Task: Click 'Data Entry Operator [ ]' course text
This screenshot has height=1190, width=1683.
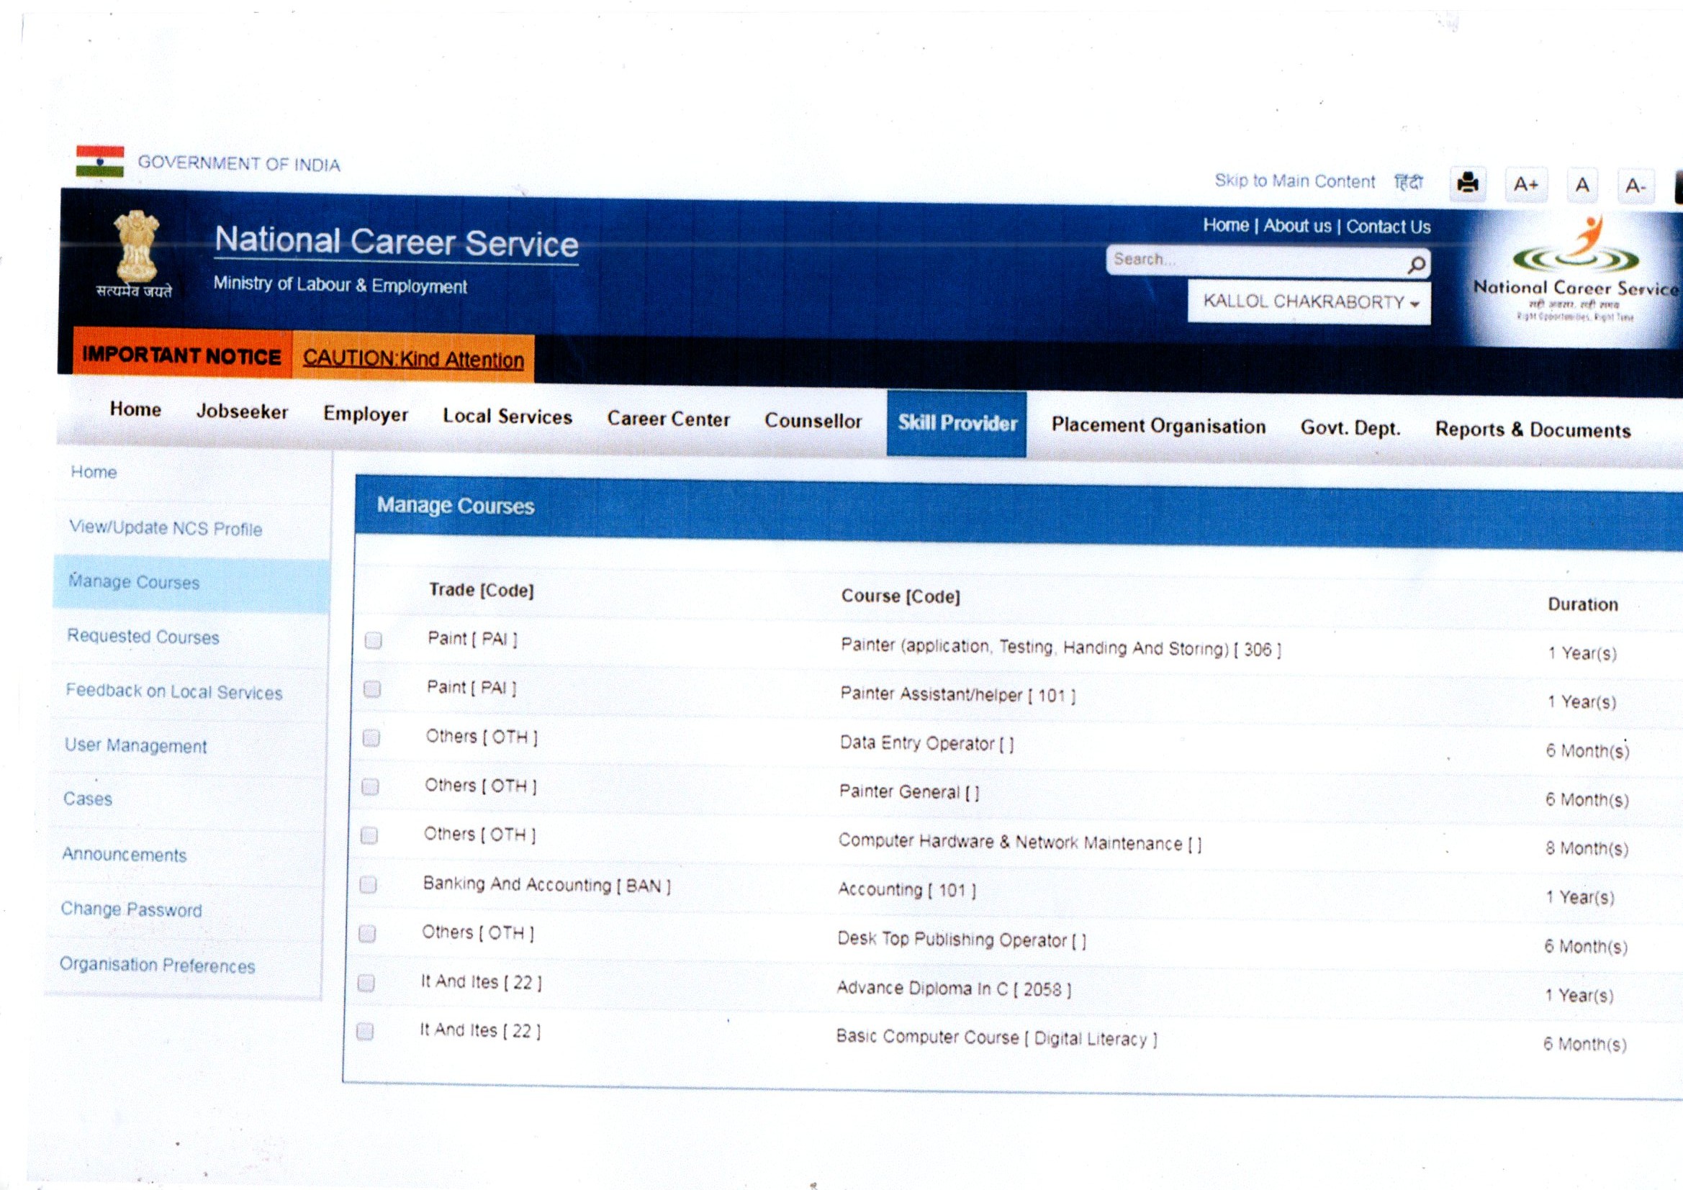Action: [x=926, y=744]
